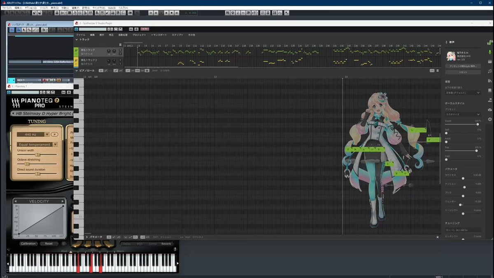Expand the パラメータ section chevron

click(x=86, y=237)
